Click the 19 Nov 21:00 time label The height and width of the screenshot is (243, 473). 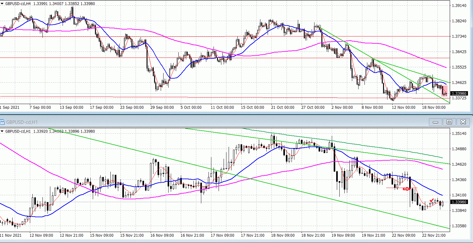373,235
